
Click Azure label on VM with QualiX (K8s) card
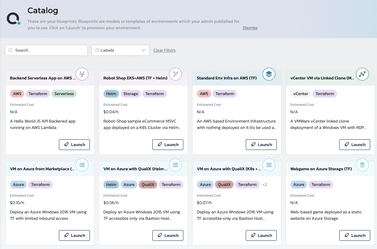pos(205,185)
